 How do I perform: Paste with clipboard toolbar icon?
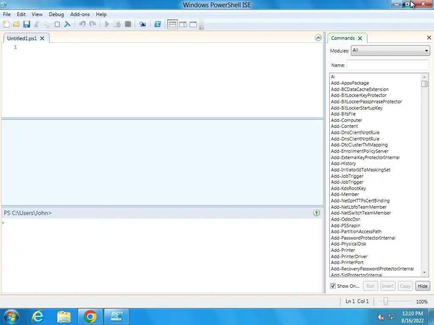pyautogui.click(x=57, y=24)
